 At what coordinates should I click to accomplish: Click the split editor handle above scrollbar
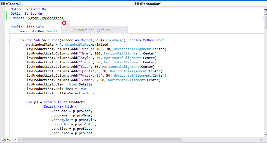(265, 9)
